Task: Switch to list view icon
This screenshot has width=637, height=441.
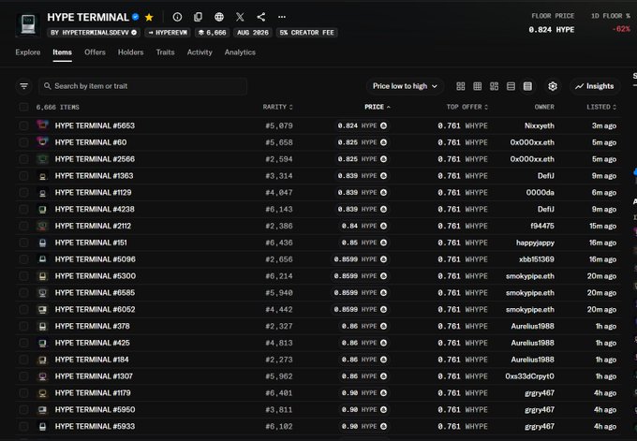Action: tap(511, 86)
